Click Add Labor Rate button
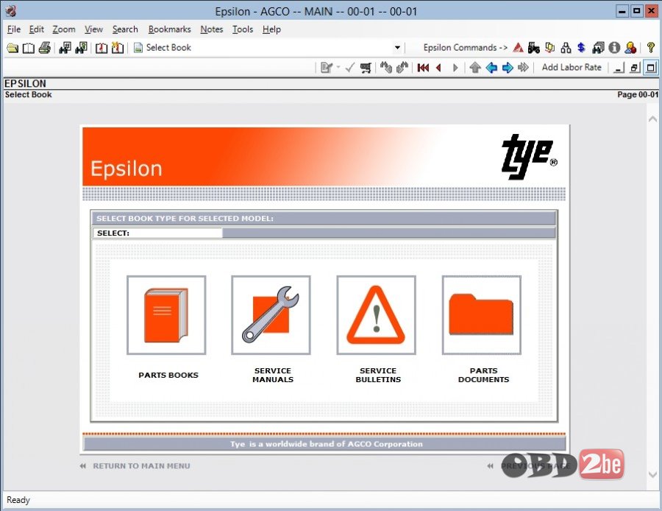 tap(572, 67)
